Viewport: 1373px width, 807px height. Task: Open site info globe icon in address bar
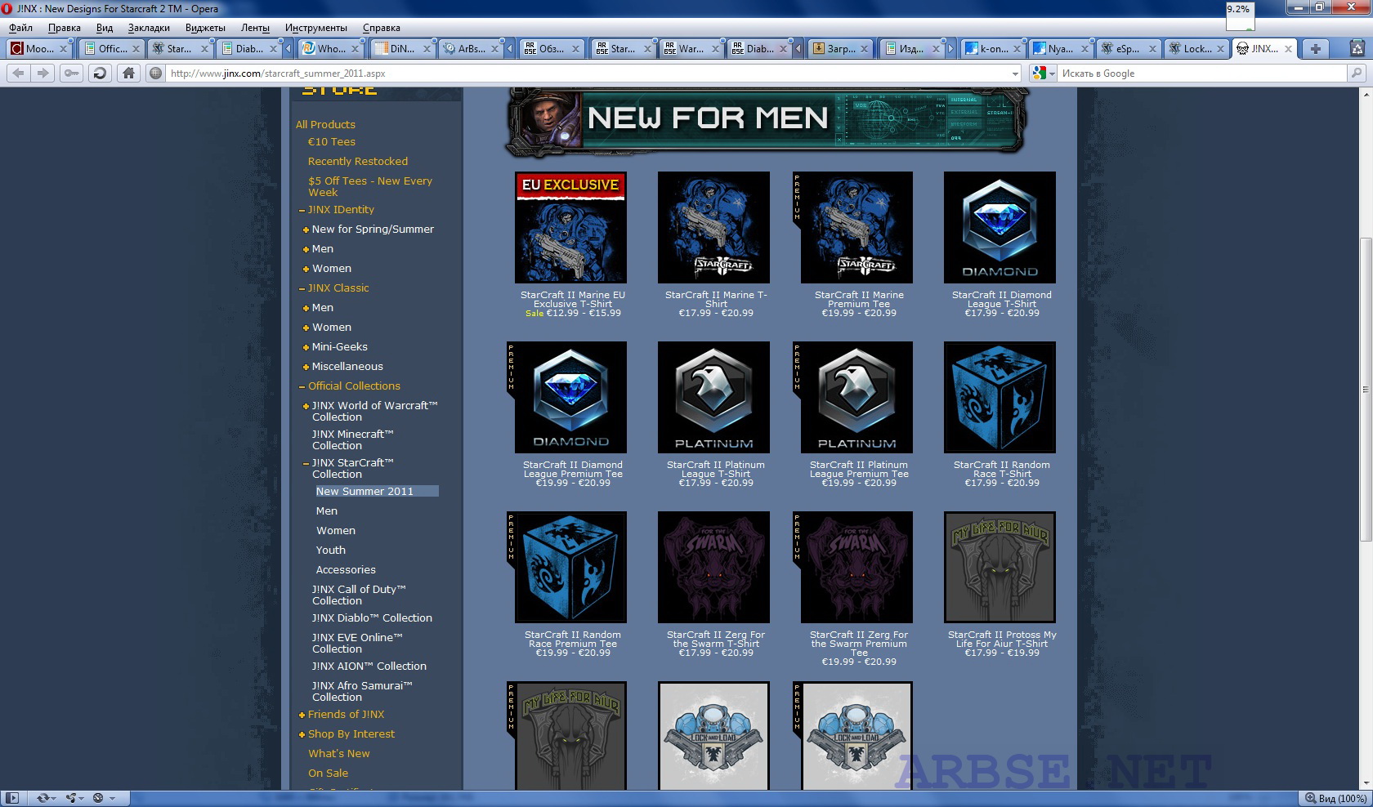point(155,74)
